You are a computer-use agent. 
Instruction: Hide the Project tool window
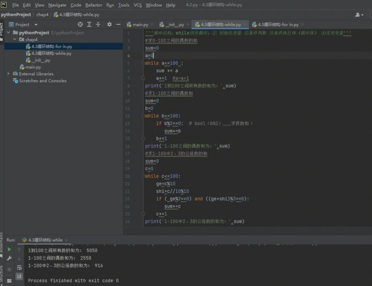point(118,25)
